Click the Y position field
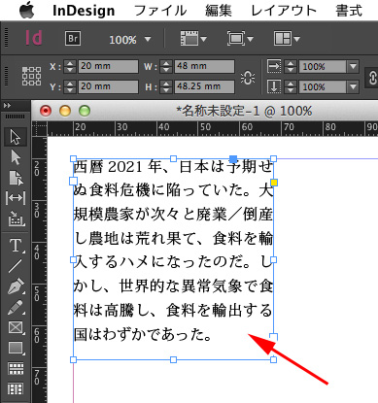 point(108,86)
